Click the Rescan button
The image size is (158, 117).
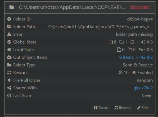click(x=123, y=108)
